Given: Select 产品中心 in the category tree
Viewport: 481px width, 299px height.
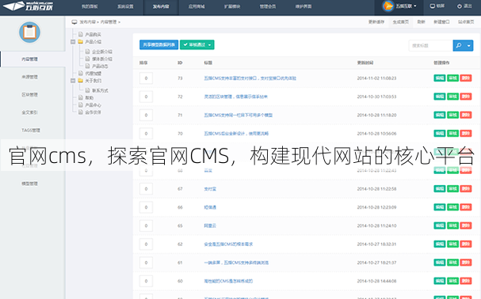Looking at the screenshot, I should tap(94, 104).
